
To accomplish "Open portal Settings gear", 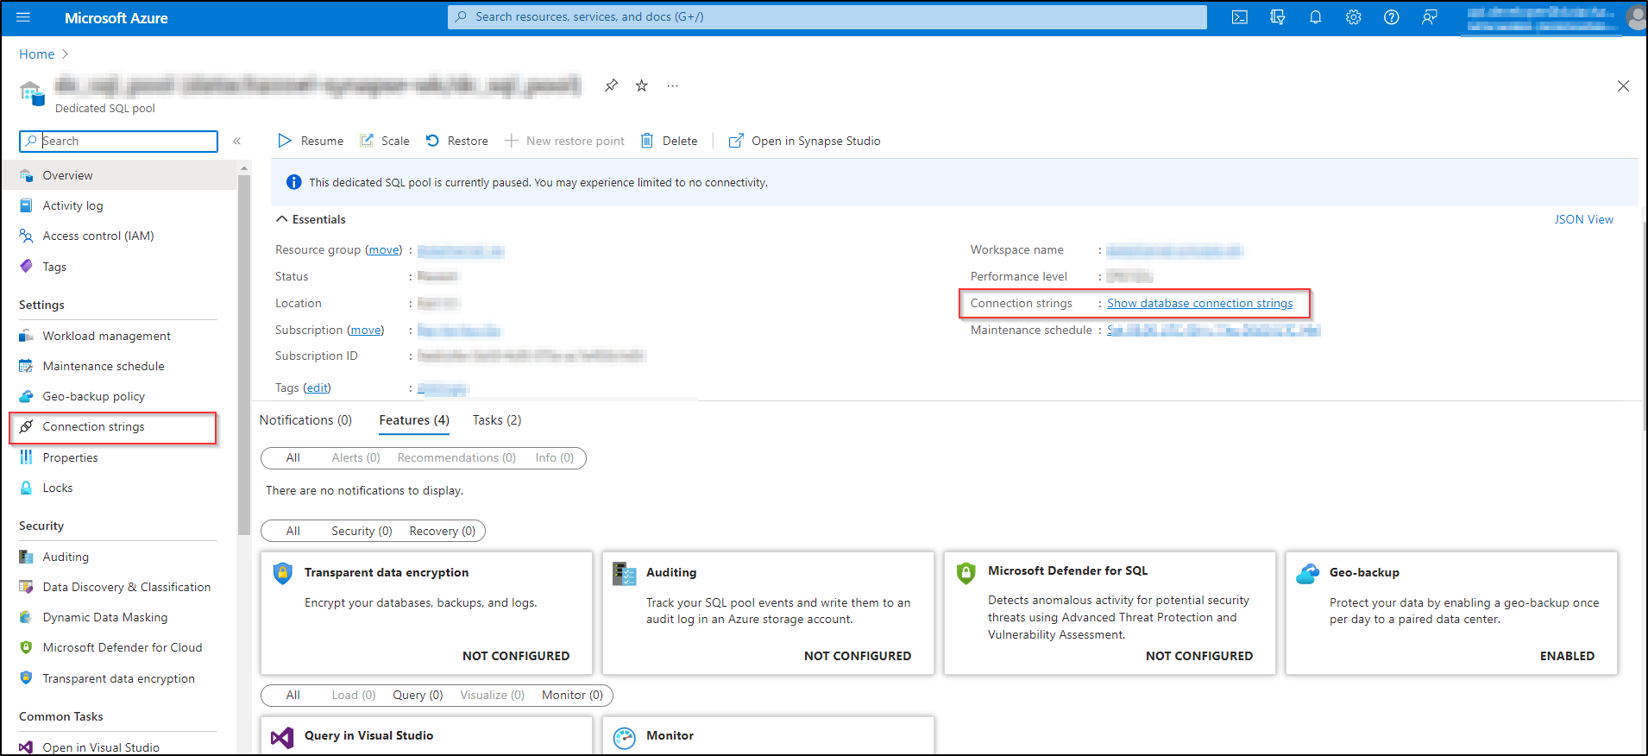I will click(1354, 17).
